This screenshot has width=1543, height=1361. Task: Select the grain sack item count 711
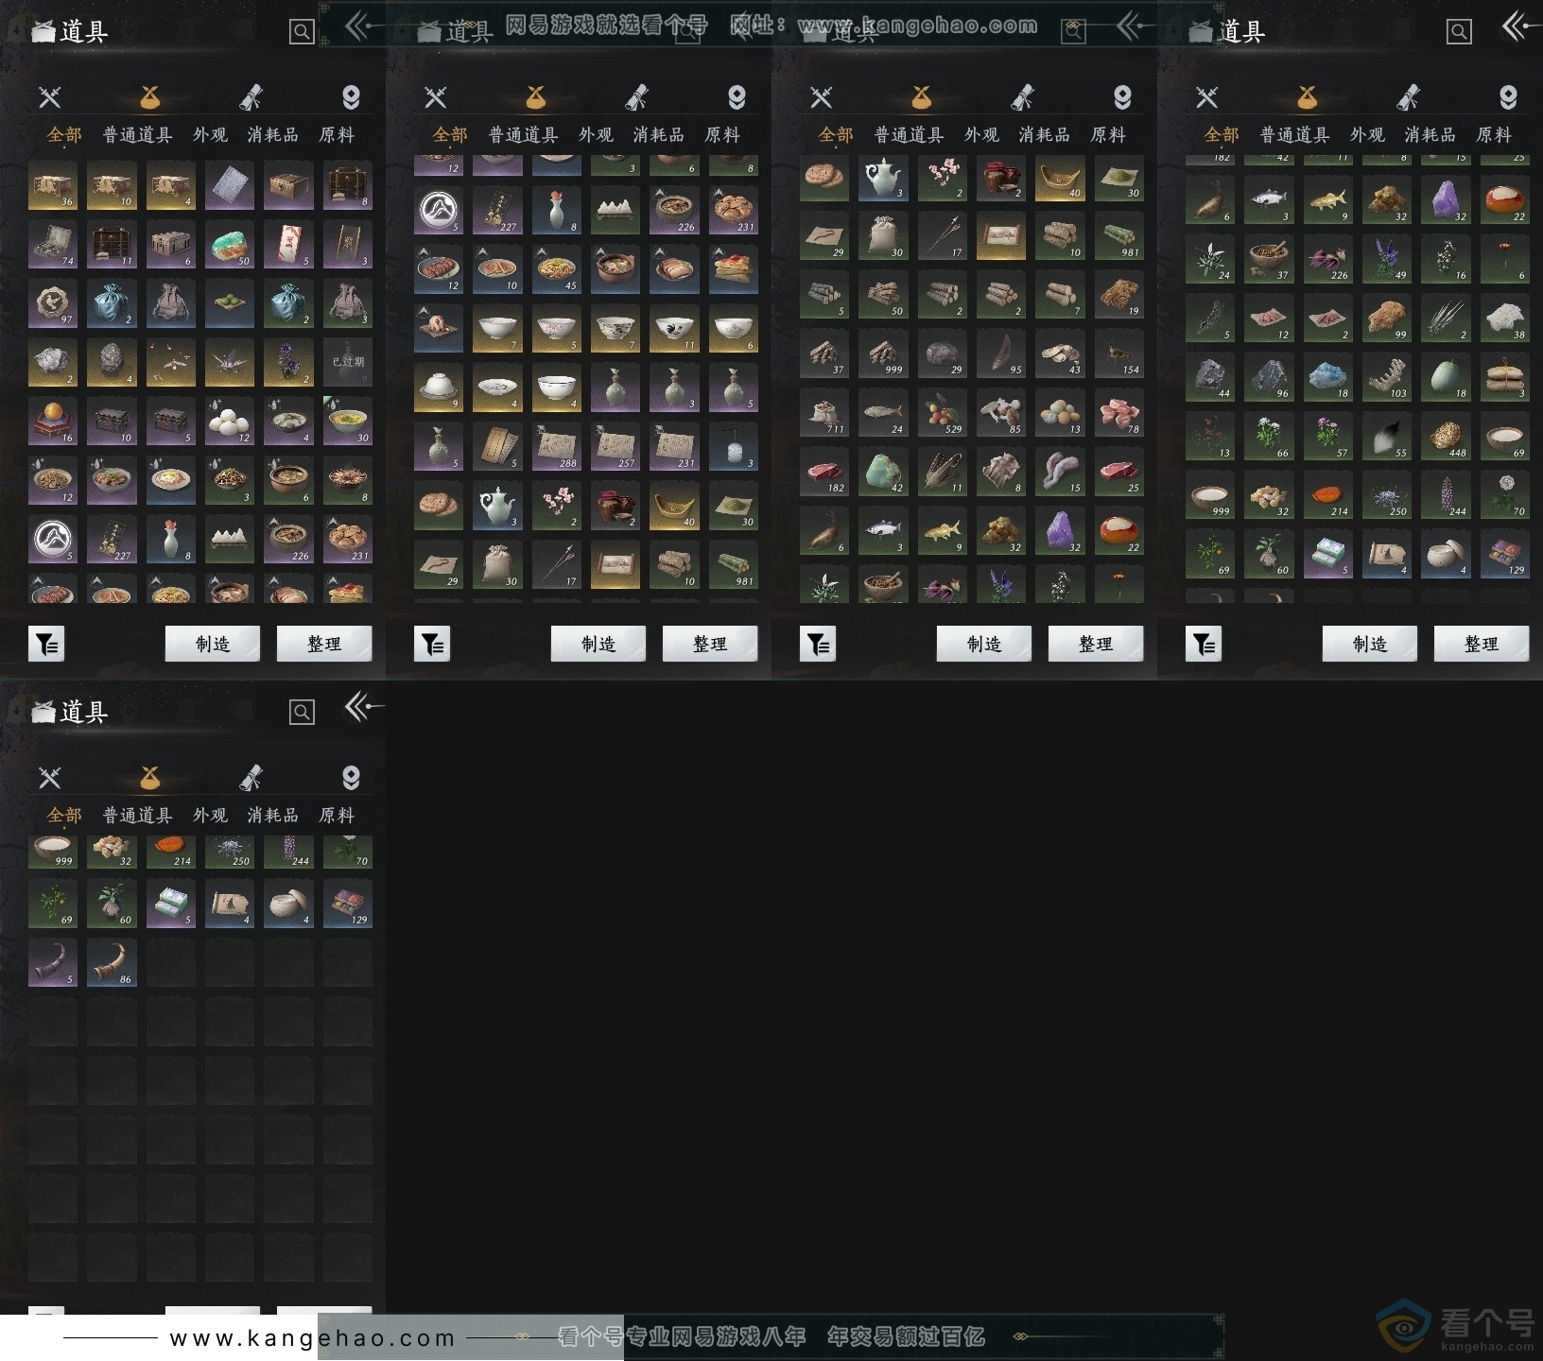tap(824, 413)
